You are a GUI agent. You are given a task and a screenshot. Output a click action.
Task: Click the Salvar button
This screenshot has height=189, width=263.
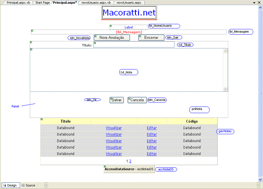tap(116, 100)
